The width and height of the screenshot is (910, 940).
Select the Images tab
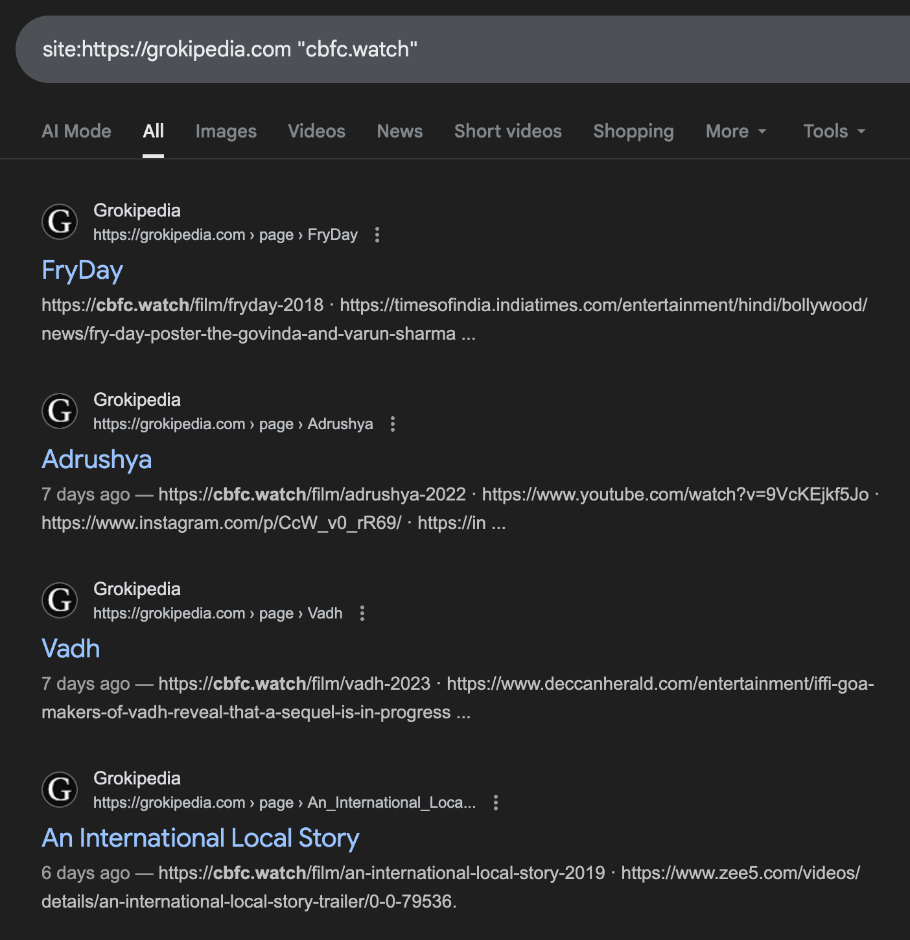tap(226, 132)
